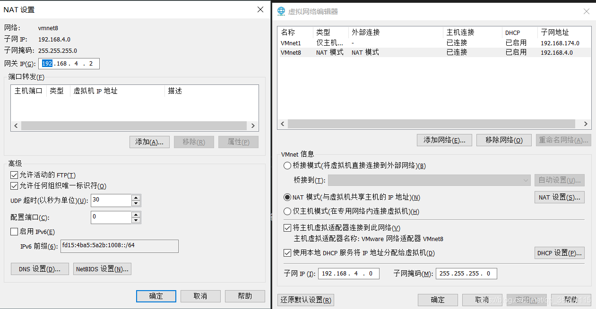Image resolution: width=596 pixels, height=309 pixels.
Task: Toggle 允许任何组织唯一标识符 checkbox
Action: coord(14,186)
